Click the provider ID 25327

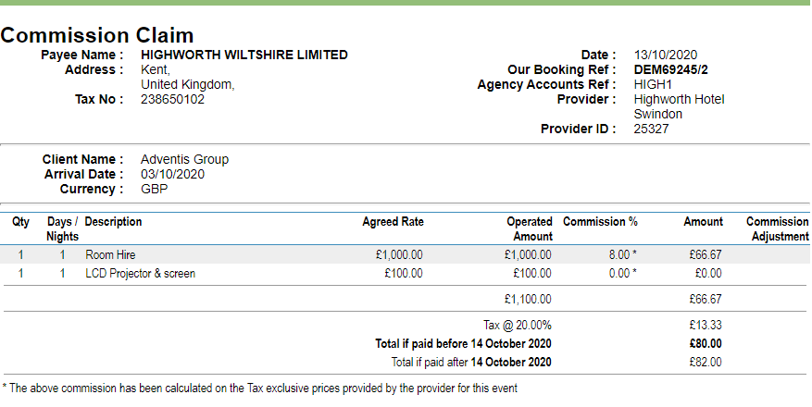[652, 129]
